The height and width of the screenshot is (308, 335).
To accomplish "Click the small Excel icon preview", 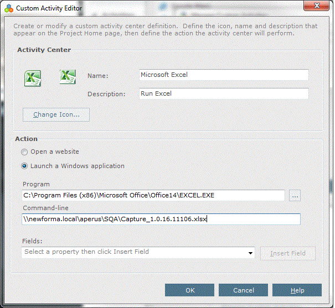I will 68,77.
